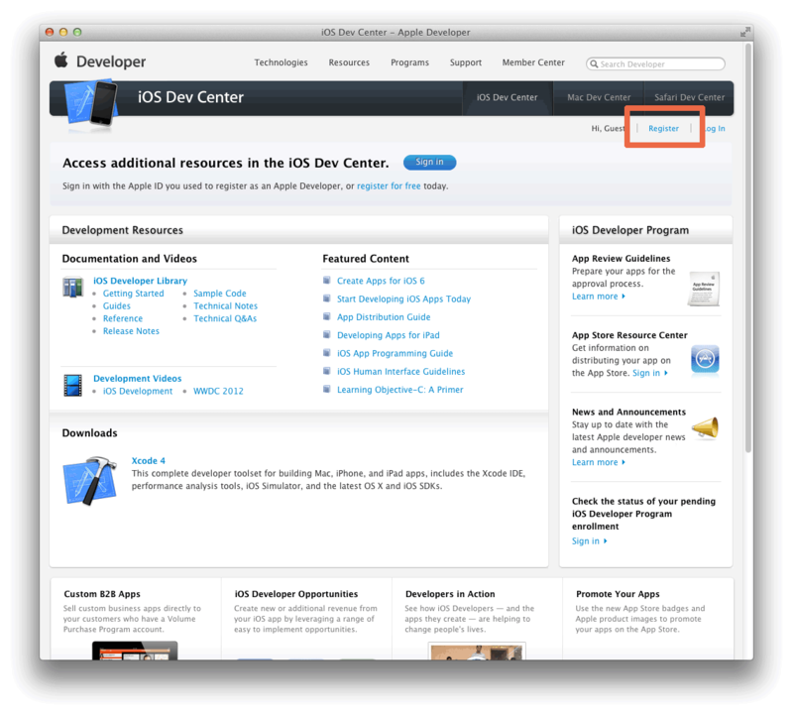Click the App Store blue icon
Screen dimensions: 793x715
click(705, 361)
